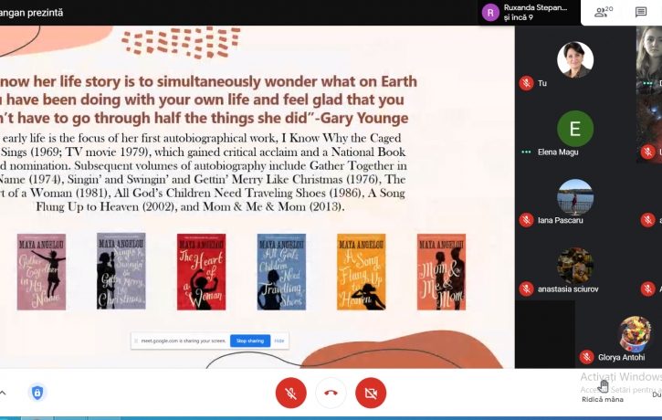Select Iana Pascaru's participant photo
The image size is (662, 420).
point(575,197)
